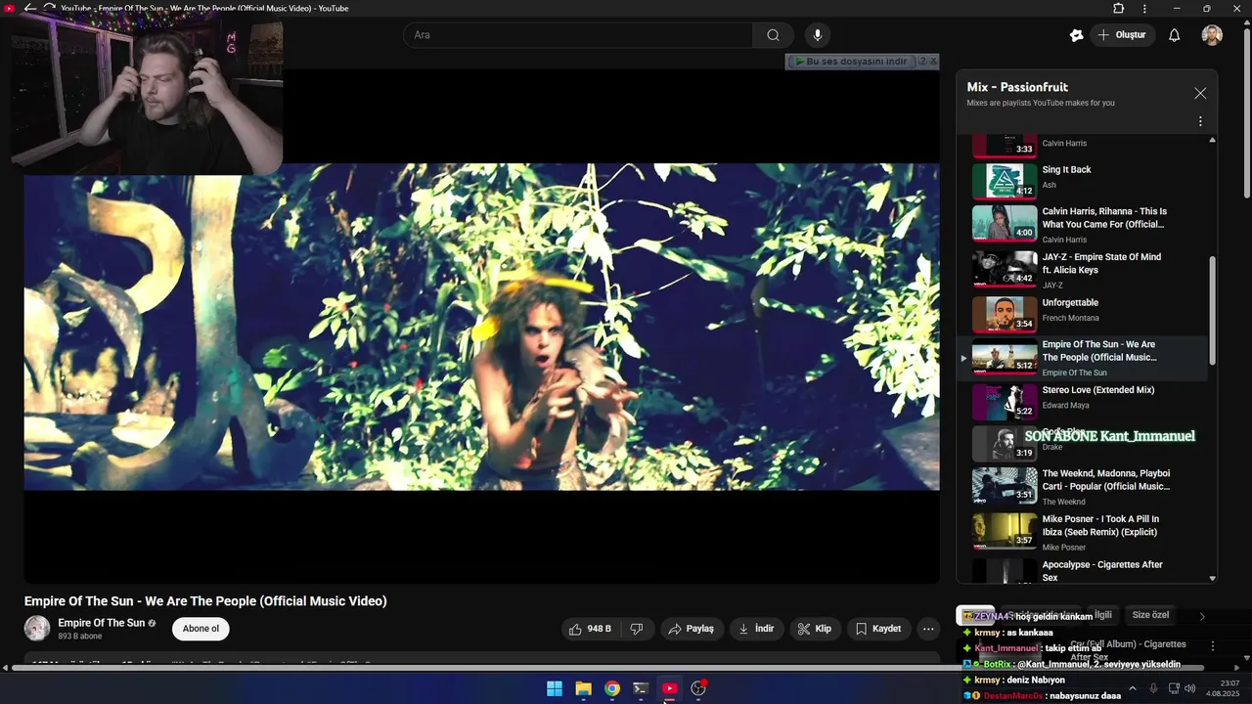Click the question mark on download bar
The image size is (1252, 704).
click(921, 62)
